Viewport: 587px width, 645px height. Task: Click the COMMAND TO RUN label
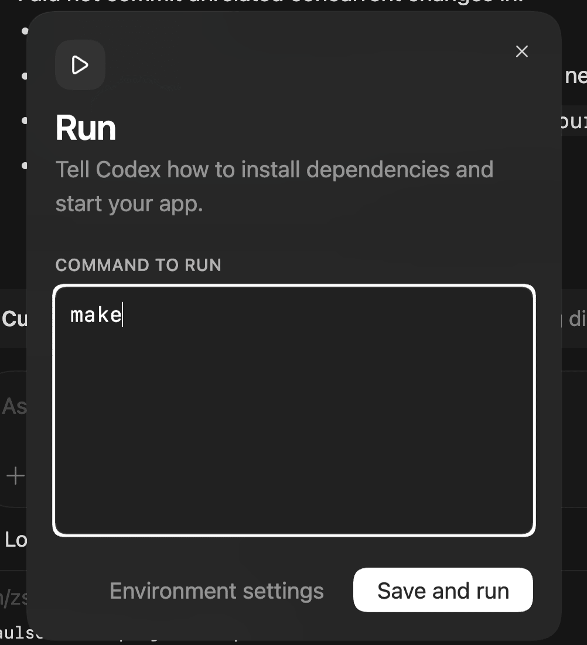click(x=138, y=265)
